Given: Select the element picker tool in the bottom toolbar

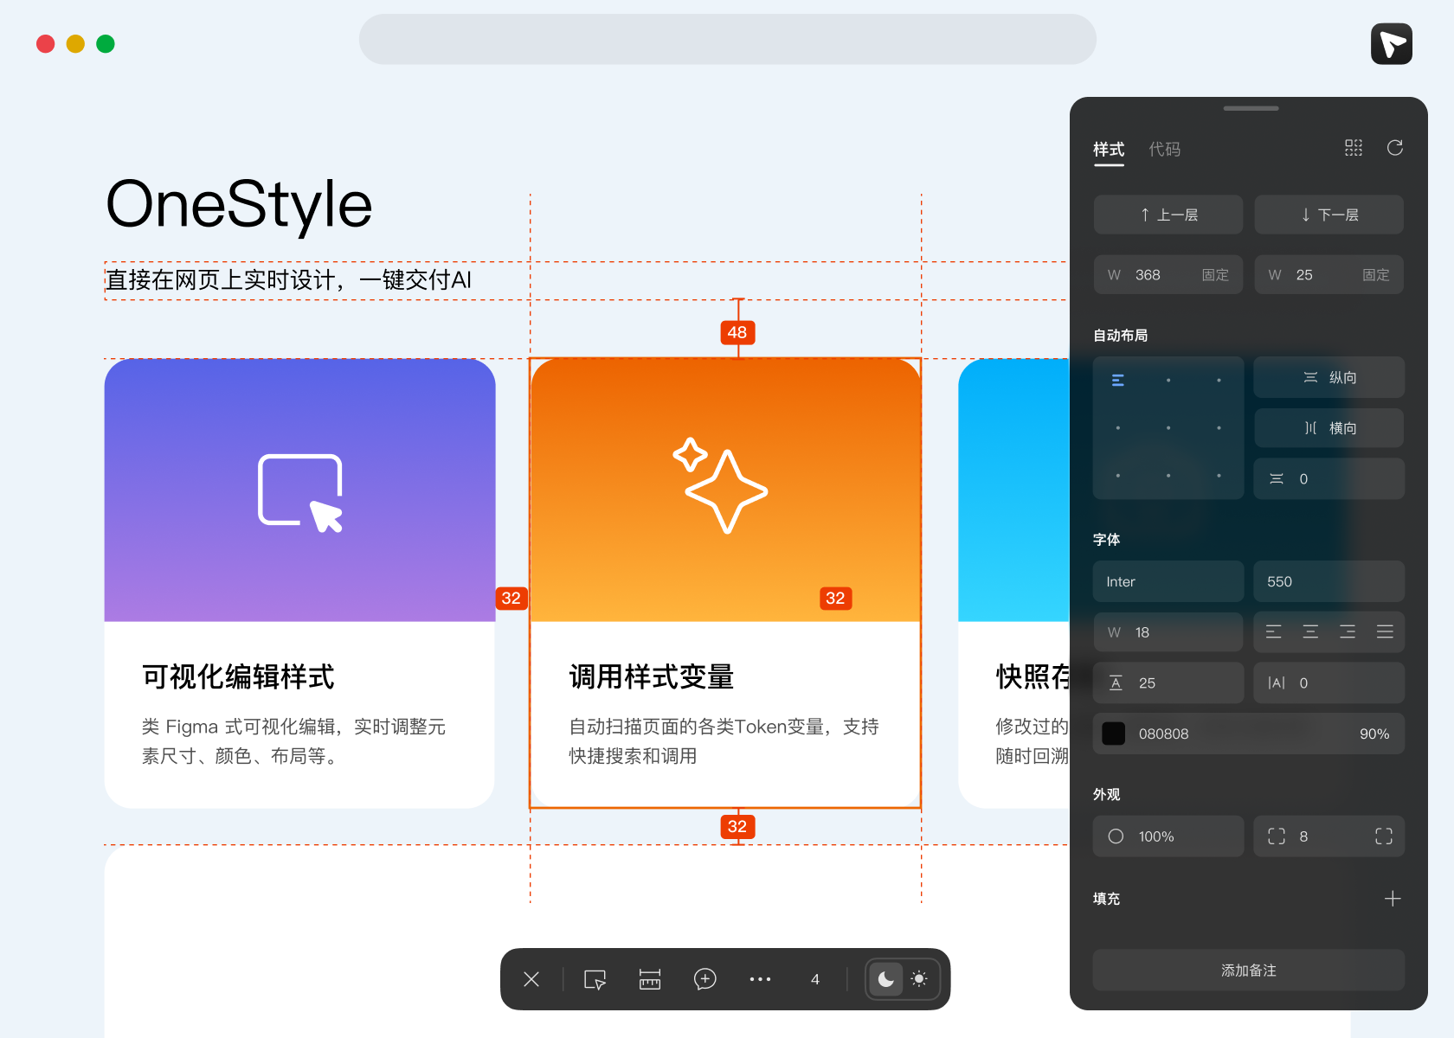Looking at the screenshot, I should (x=595, y=979).
